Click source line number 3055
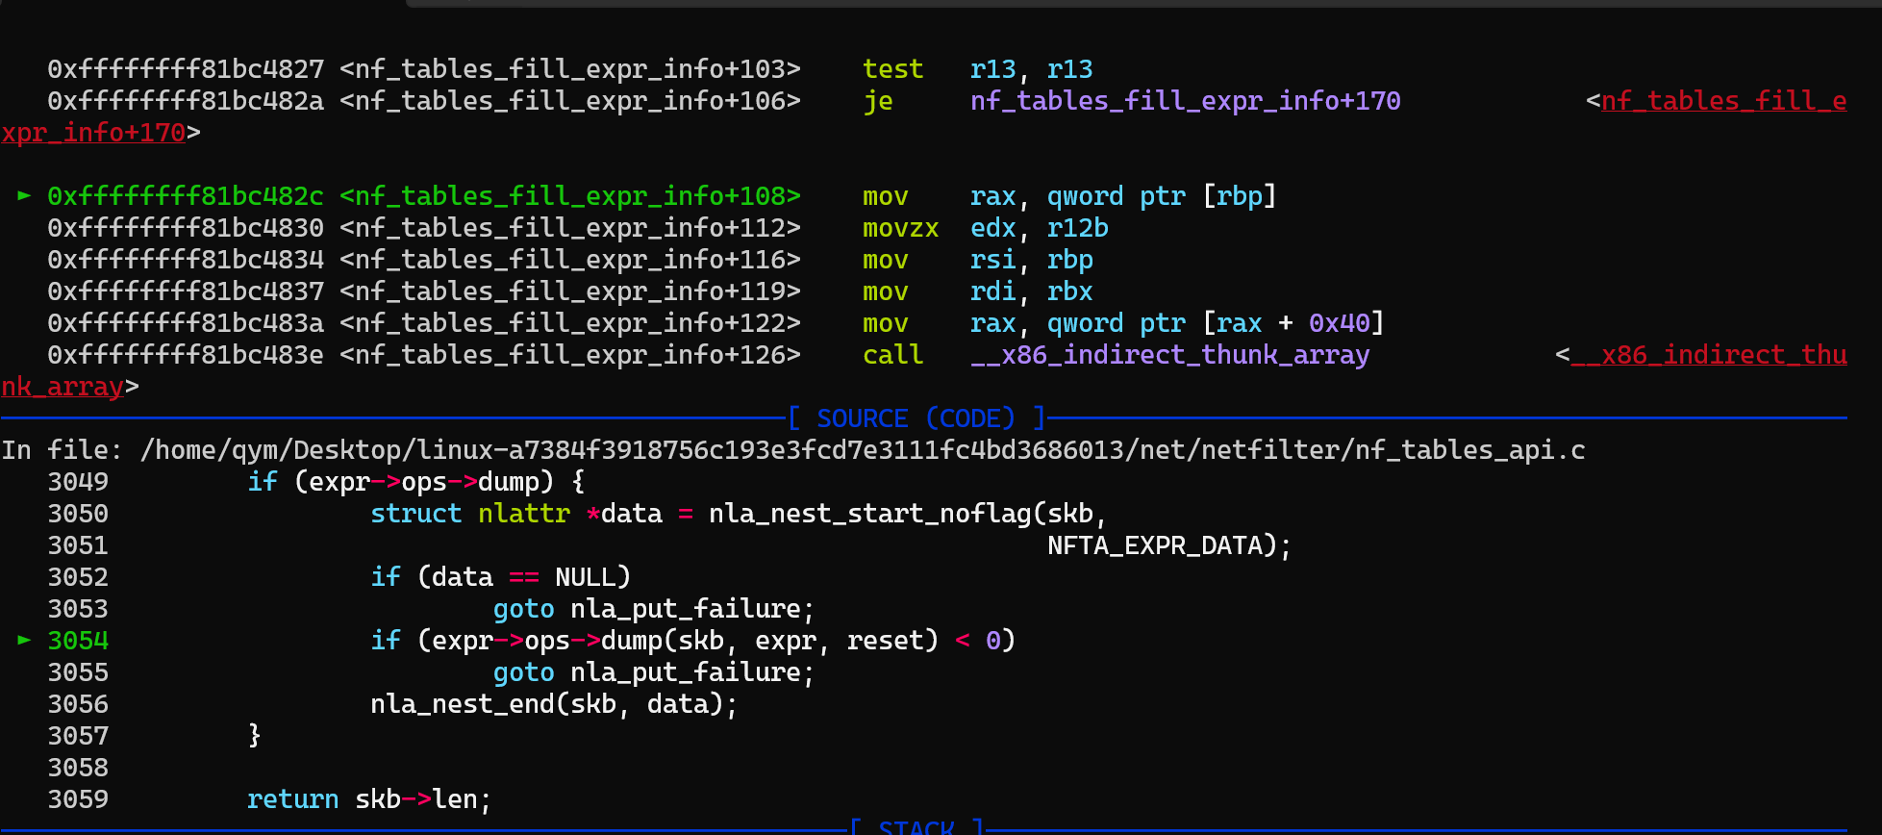Viewport: 1882px width, 835px height. pos(78,672)
